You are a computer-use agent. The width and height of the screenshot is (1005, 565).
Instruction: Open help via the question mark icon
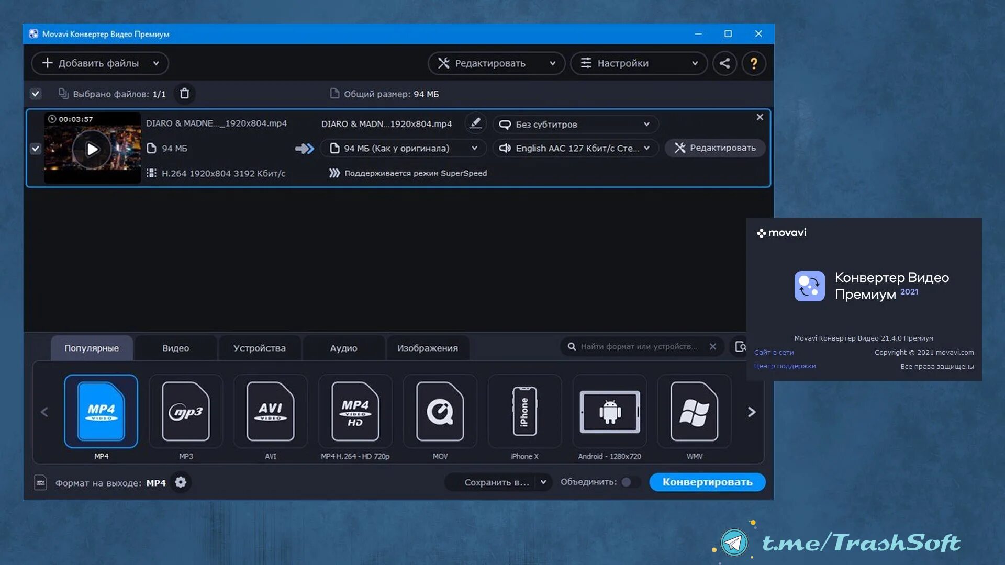pyautogui.click(x=754, y=63)
